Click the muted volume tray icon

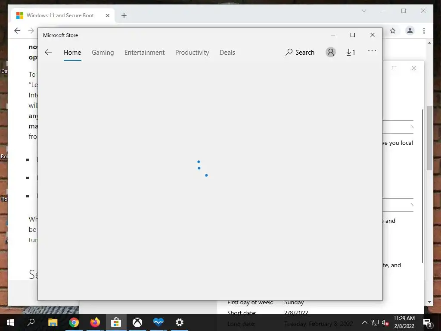coord(385,322)
